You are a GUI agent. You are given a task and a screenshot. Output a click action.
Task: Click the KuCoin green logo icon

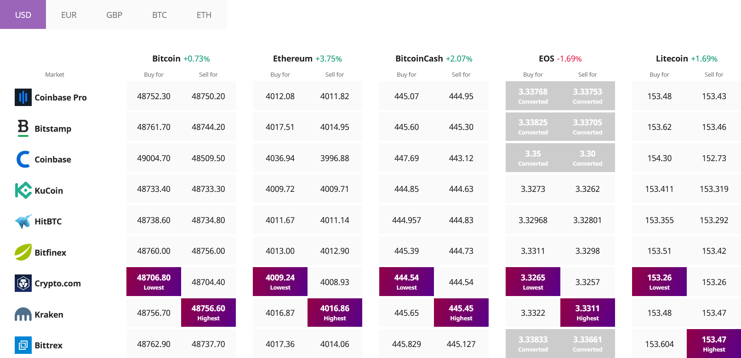[23, 190]
